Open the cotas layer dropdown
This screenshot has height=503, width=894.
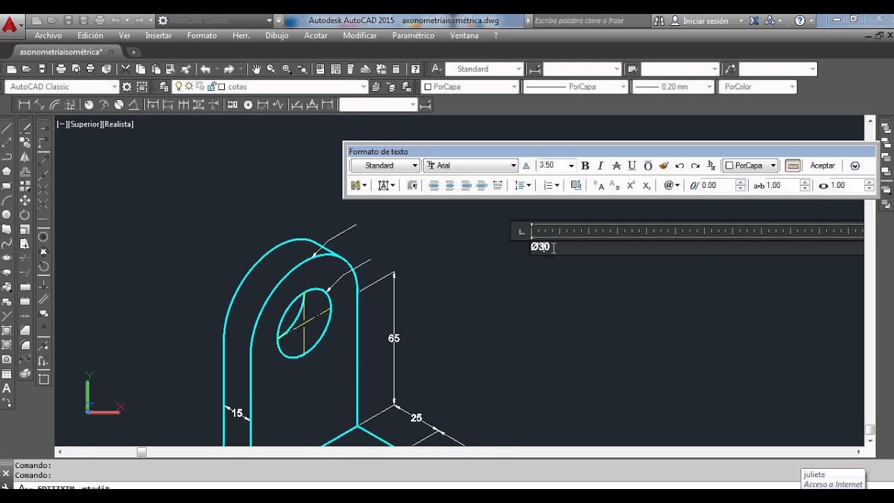pyautogui.click(x=270, y=87)
